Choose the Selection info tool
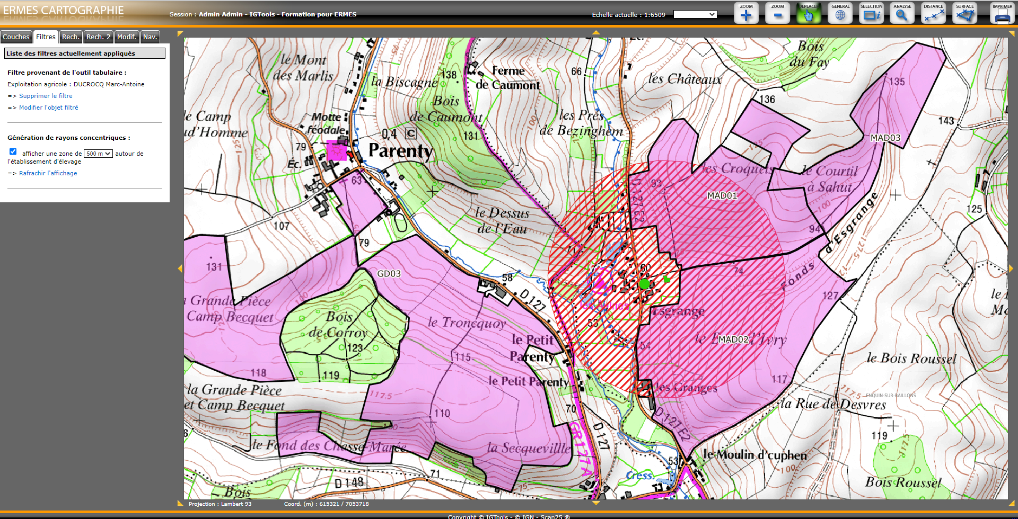This screenshot has height=519, width=1018. [x=871, y=14]
